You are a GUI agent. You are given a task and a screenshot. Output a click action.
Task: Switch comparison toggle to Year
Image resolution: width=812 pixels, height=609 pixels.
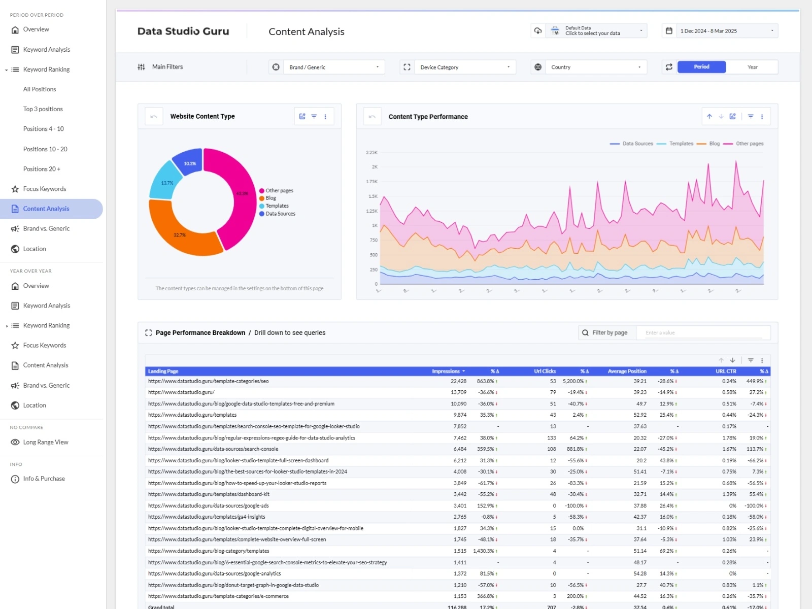pyautogui.click(x=752, y=67)
